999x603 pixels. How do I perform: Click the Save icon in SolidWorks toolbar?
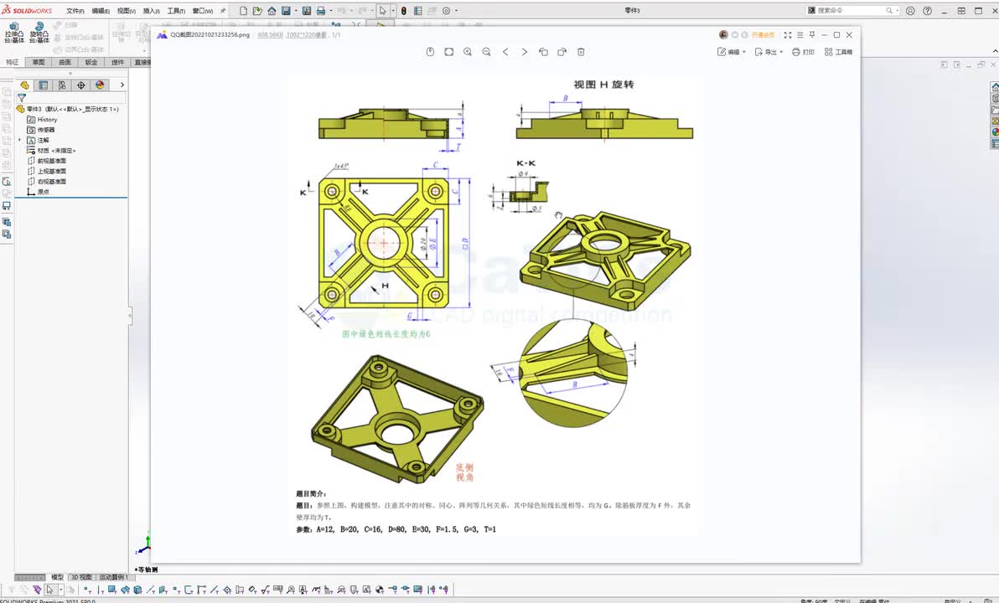tap(286, 11)
